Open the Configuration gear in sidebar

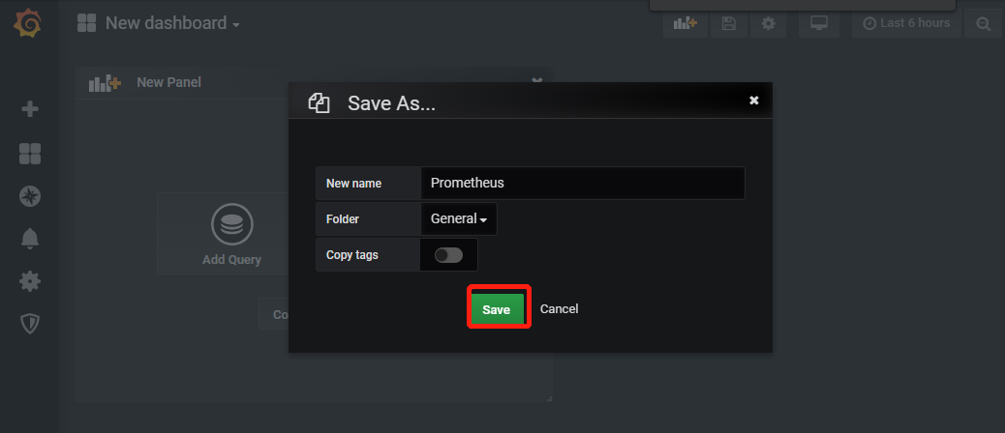30,281
